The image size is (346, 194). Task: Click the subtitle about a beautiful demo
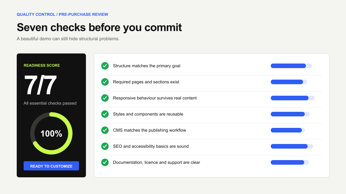pos(68,39)
